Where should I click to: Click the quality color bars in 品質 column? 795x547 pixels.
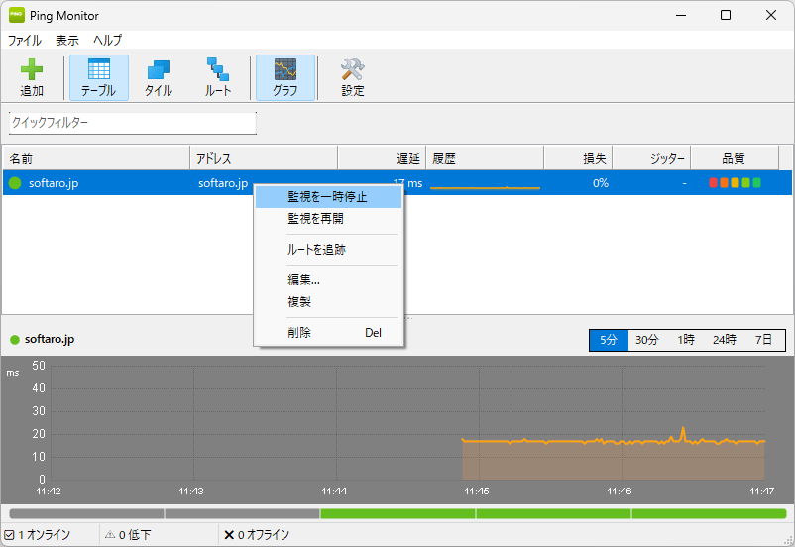[x=735, y=183]
